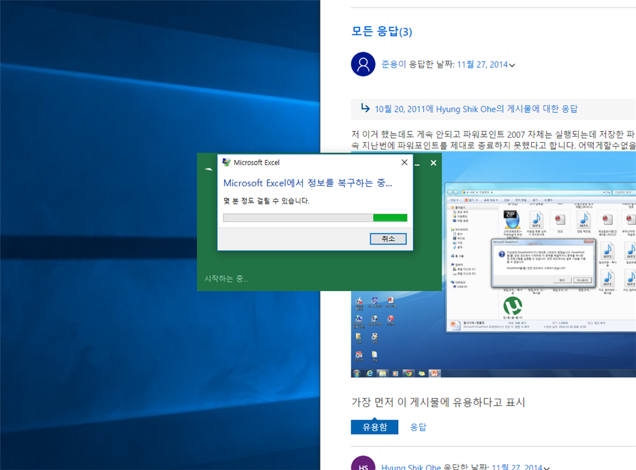Click the 모든 응답(3) heading
This screenshot has width=636, height=470.
click(x=382, y=31)
